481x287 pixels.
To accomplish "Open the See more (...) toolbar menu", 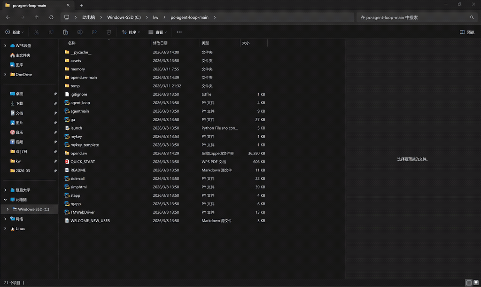I will [179, 32].
